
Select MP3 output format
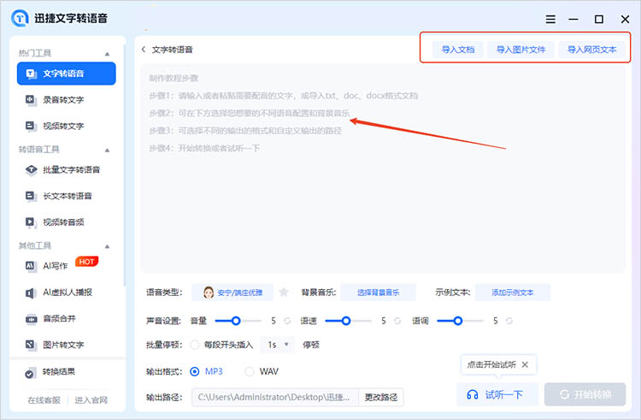(195, 371)
